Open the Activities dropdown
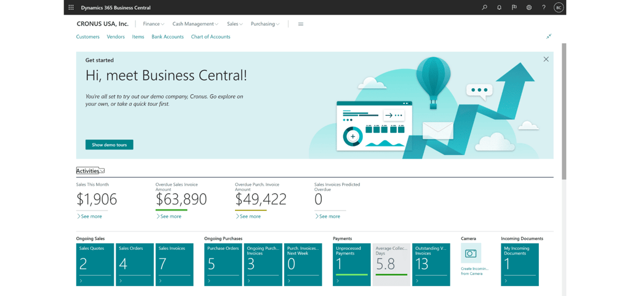 pos(90,170)
